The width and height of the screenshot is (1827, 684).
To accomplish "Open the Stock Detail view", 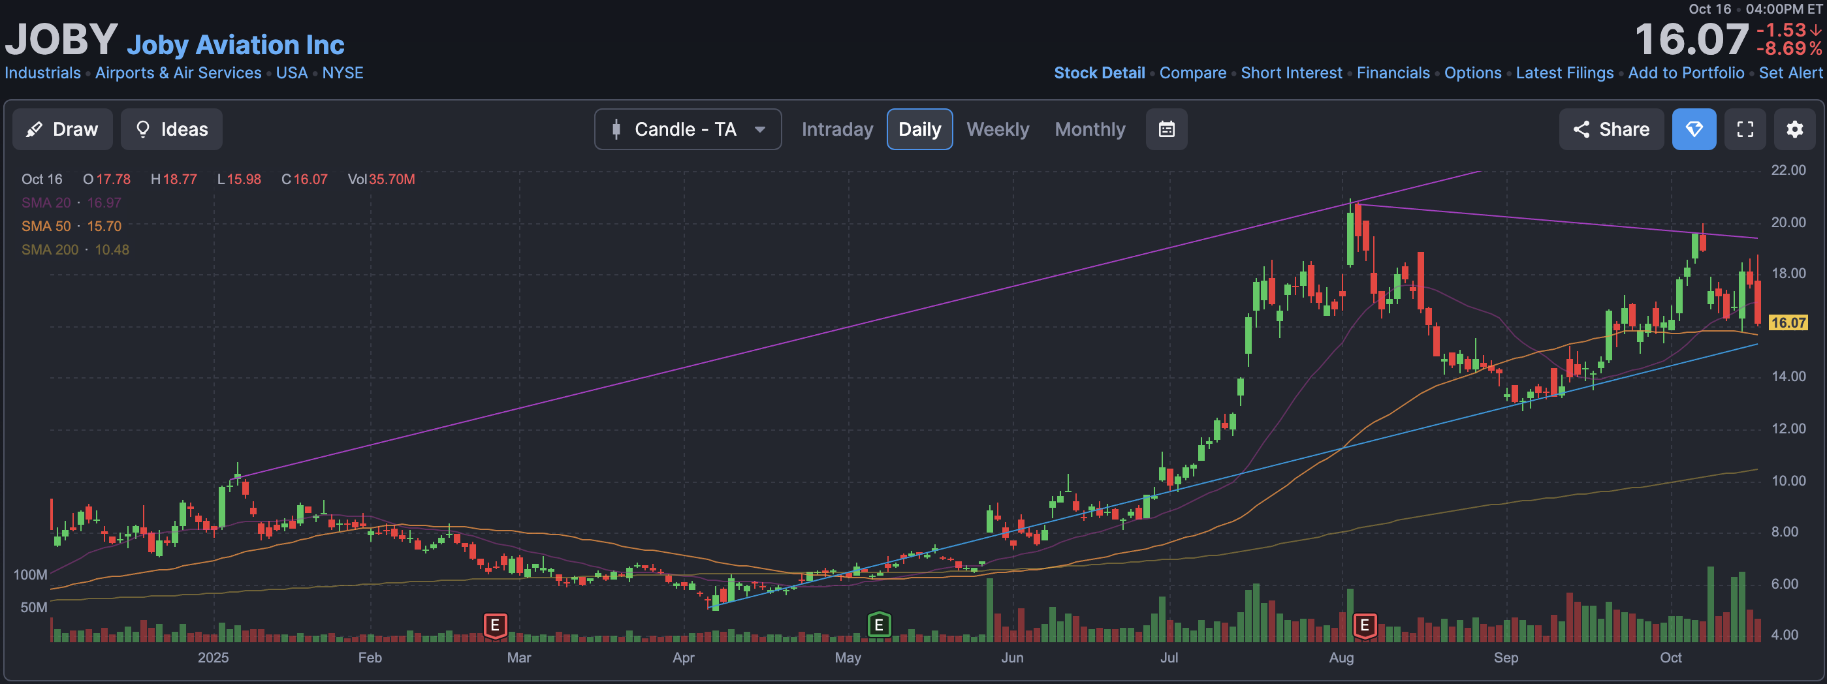I will 1100,73.
